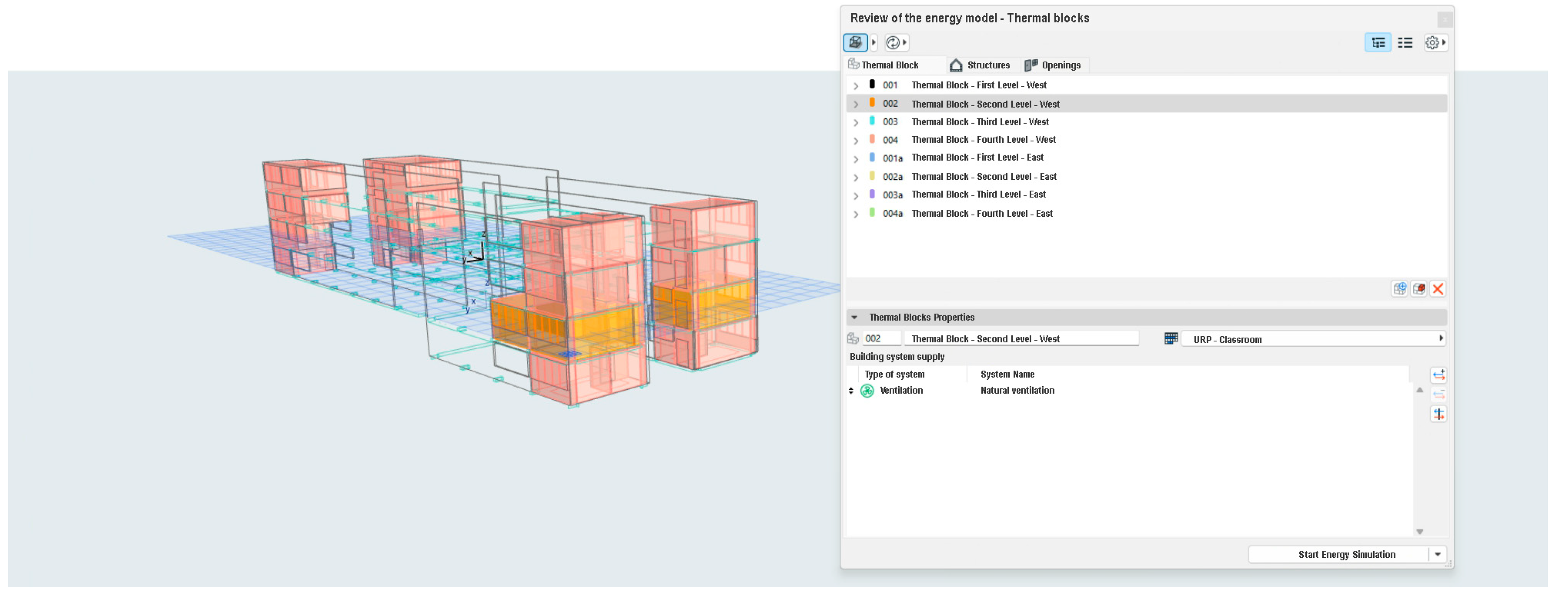Viewport: 1560px width, 599px height.
Task: Open the gear settings menu
Action: [1432, 42]
